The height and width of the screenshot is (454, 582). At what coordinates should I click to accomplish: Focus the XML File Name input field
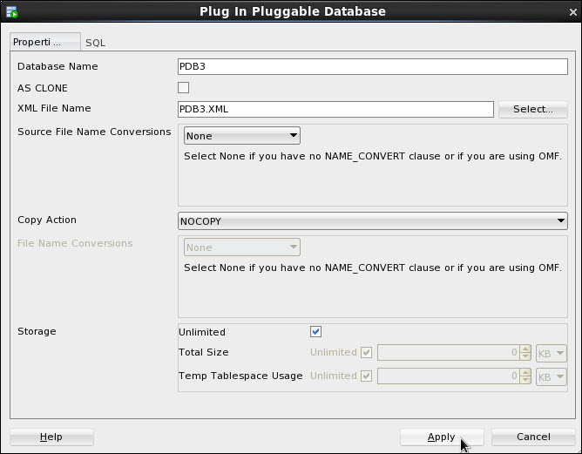pos(335,109)
